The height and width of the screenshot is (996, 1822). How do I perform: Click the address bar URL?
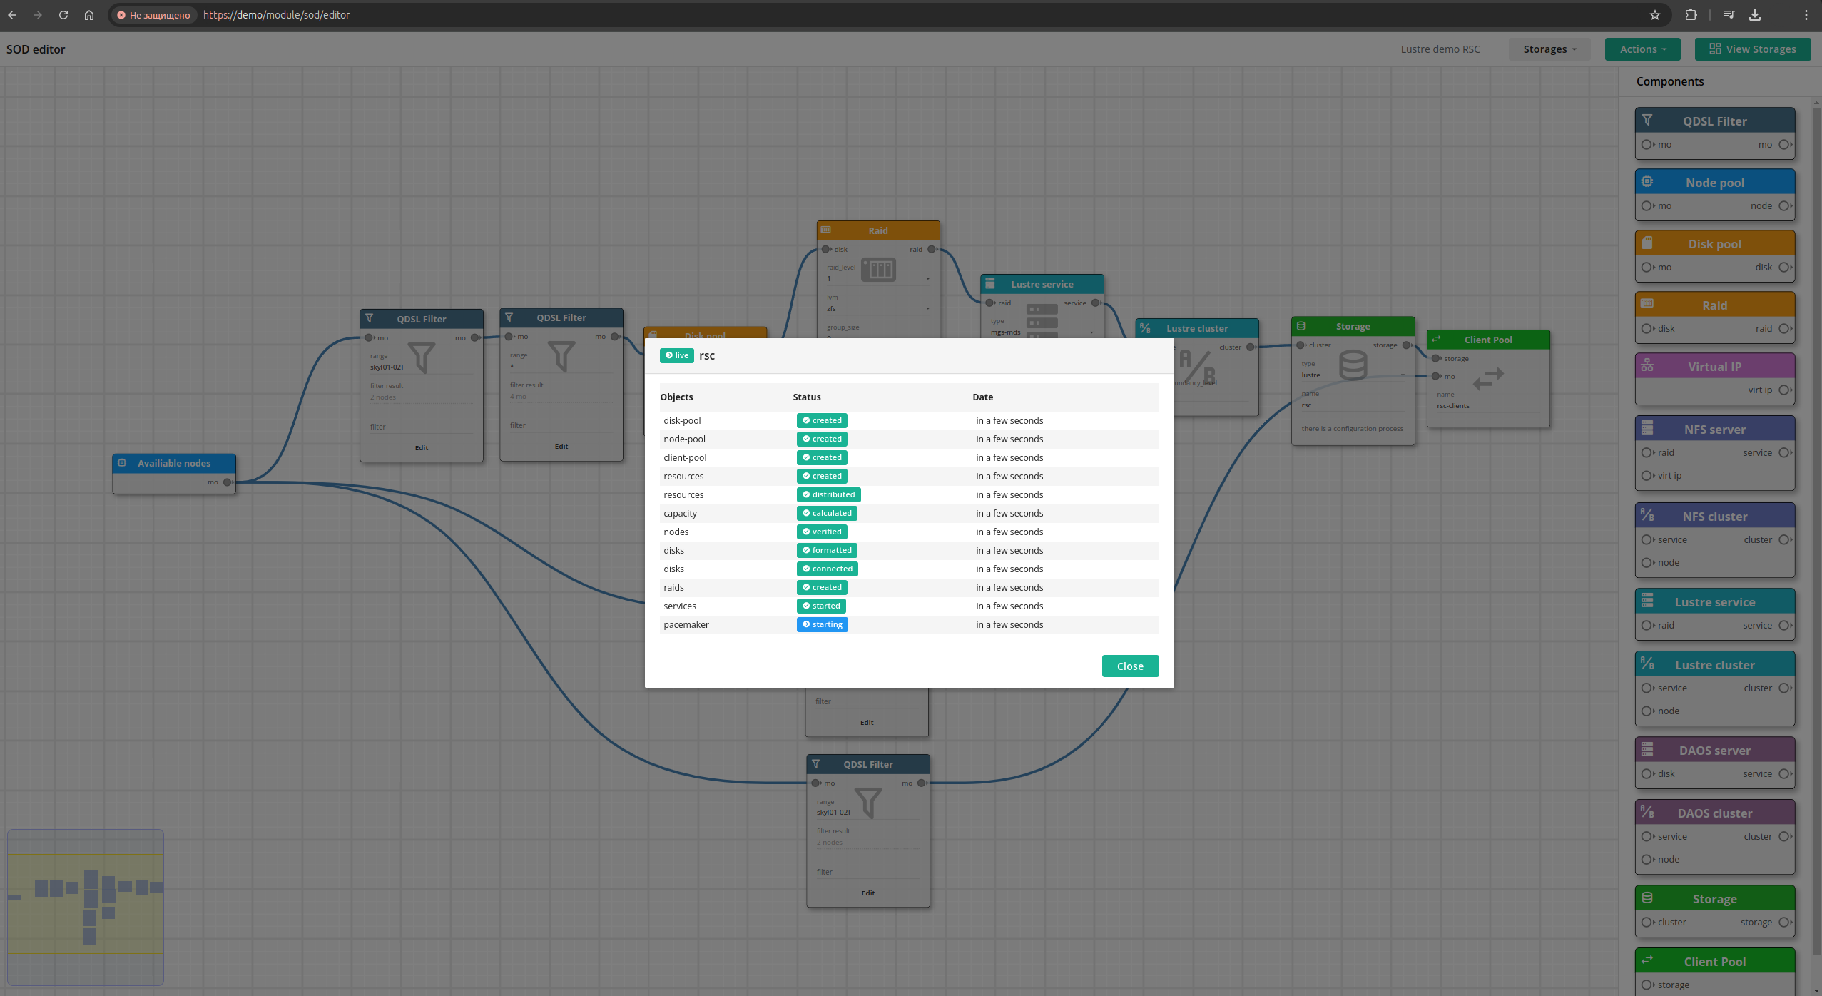[x=276, y=15]
